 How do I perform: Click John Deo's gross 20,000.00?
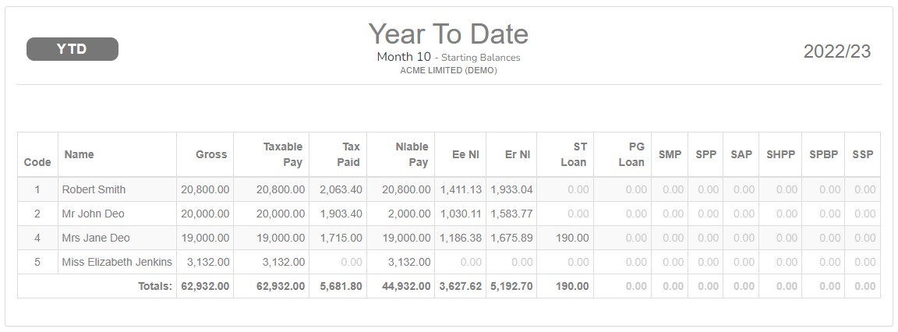[205, 214]
